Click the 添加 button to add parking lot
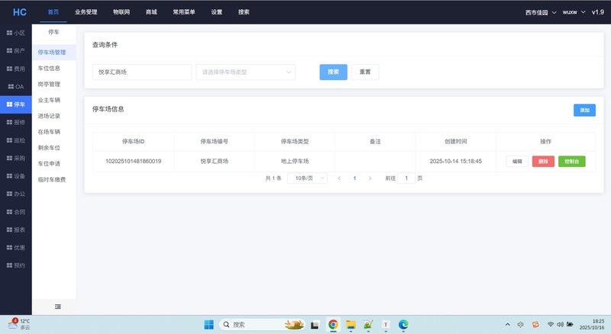 click(584, 110)
